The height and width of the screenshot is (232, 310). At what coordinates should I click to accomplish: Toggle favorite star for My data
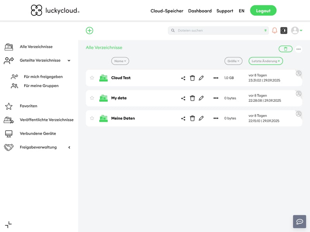click(92, 98)
